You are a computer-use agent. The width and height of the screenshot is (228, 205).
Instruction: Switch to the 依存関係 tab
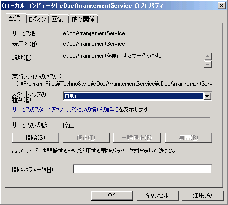click(83, 19)
